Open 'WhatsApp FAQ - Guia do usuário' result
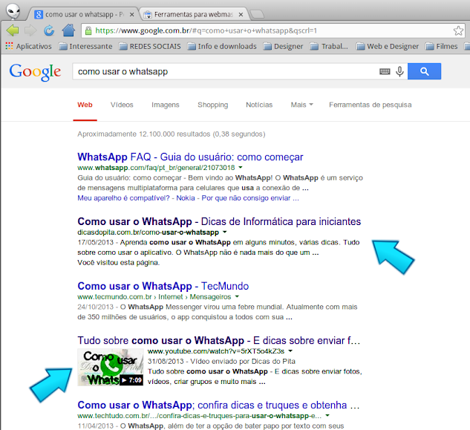Viewport: 470px width, 430px height. pyautogui.click(x=190, y=157)
